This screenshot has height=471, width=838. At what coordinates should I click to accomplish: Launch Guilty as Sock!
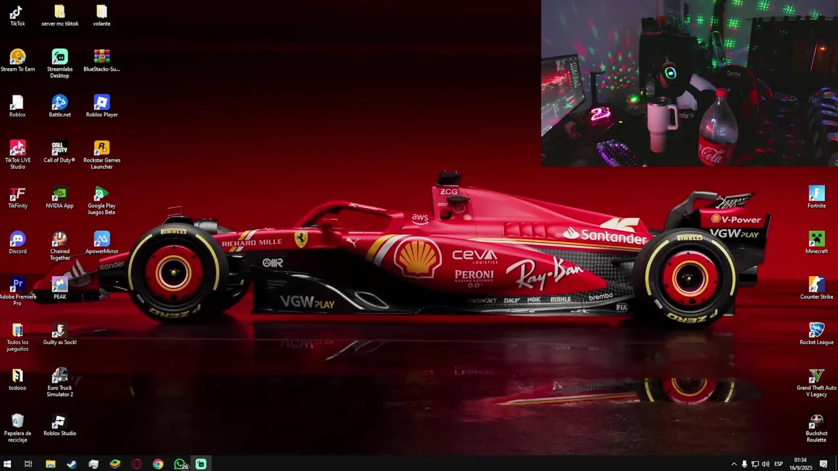(x=60, y=334)
